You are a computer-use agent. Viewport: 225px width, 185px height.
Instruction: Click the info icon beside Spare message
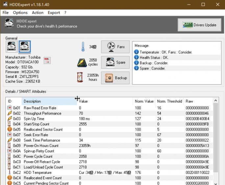click(136, 68)
